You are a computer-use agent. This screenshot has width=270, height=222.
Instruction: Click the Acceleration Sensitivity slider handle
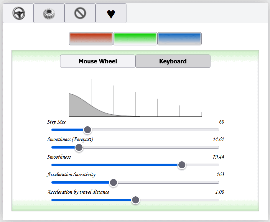pyautogui.click(x=113, y=182)
